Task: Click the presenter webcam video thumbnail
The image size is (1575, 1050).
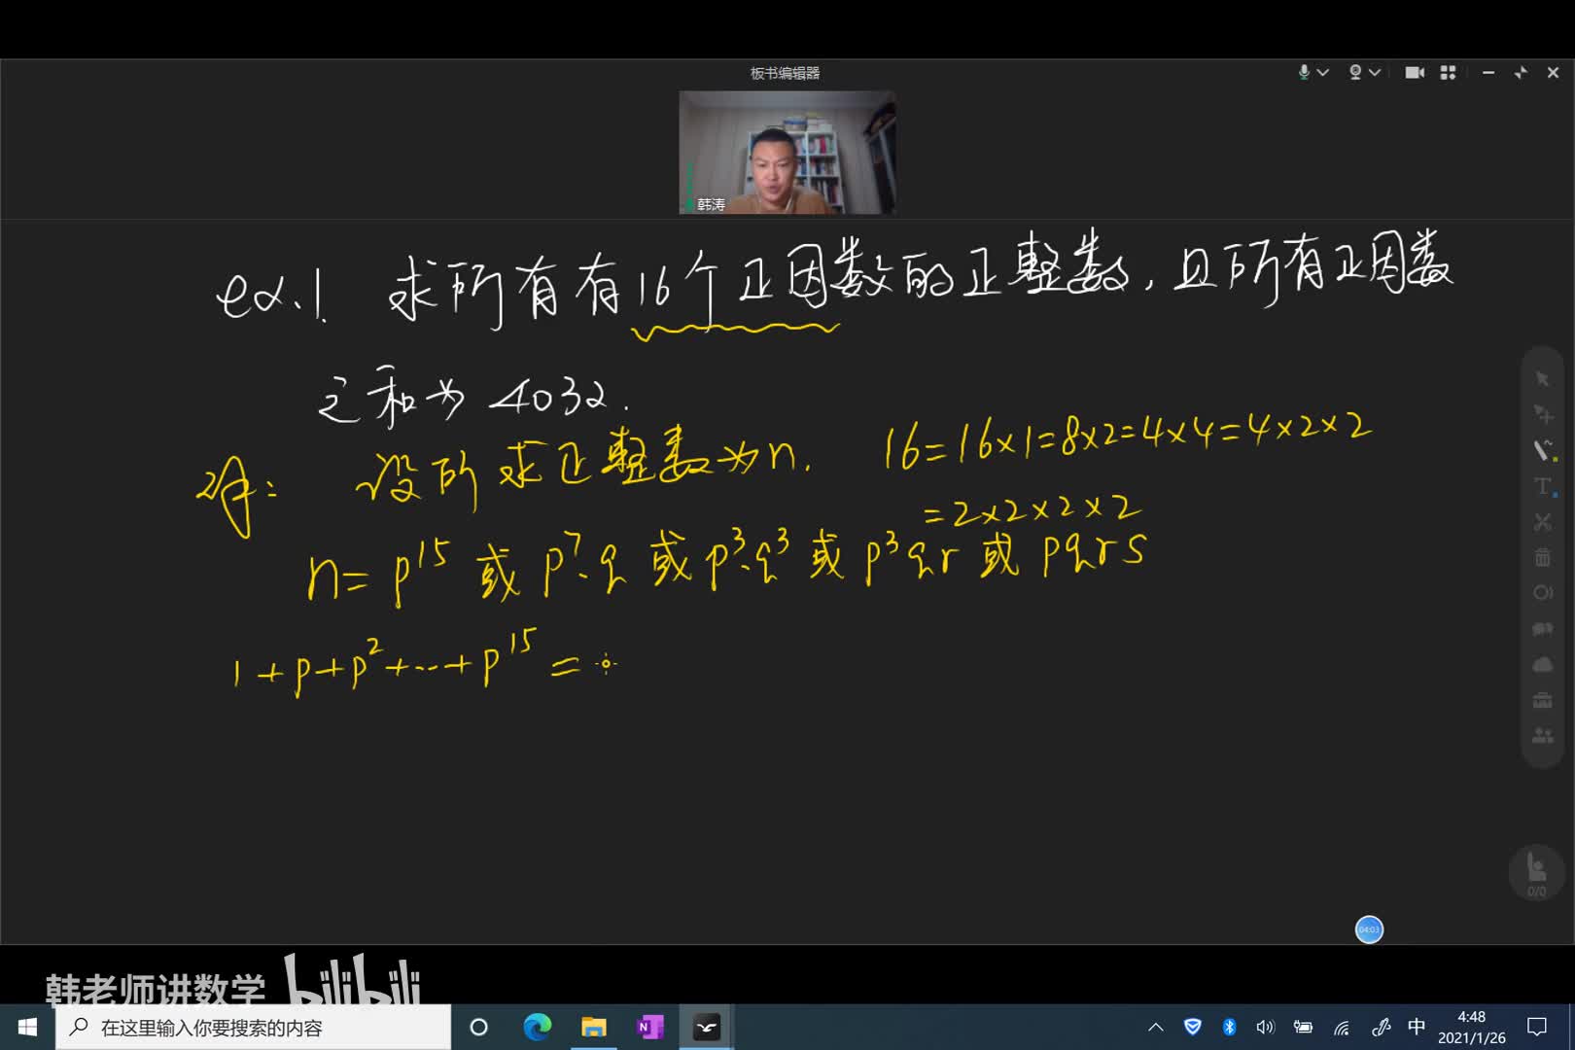Action: coord(787,153)
